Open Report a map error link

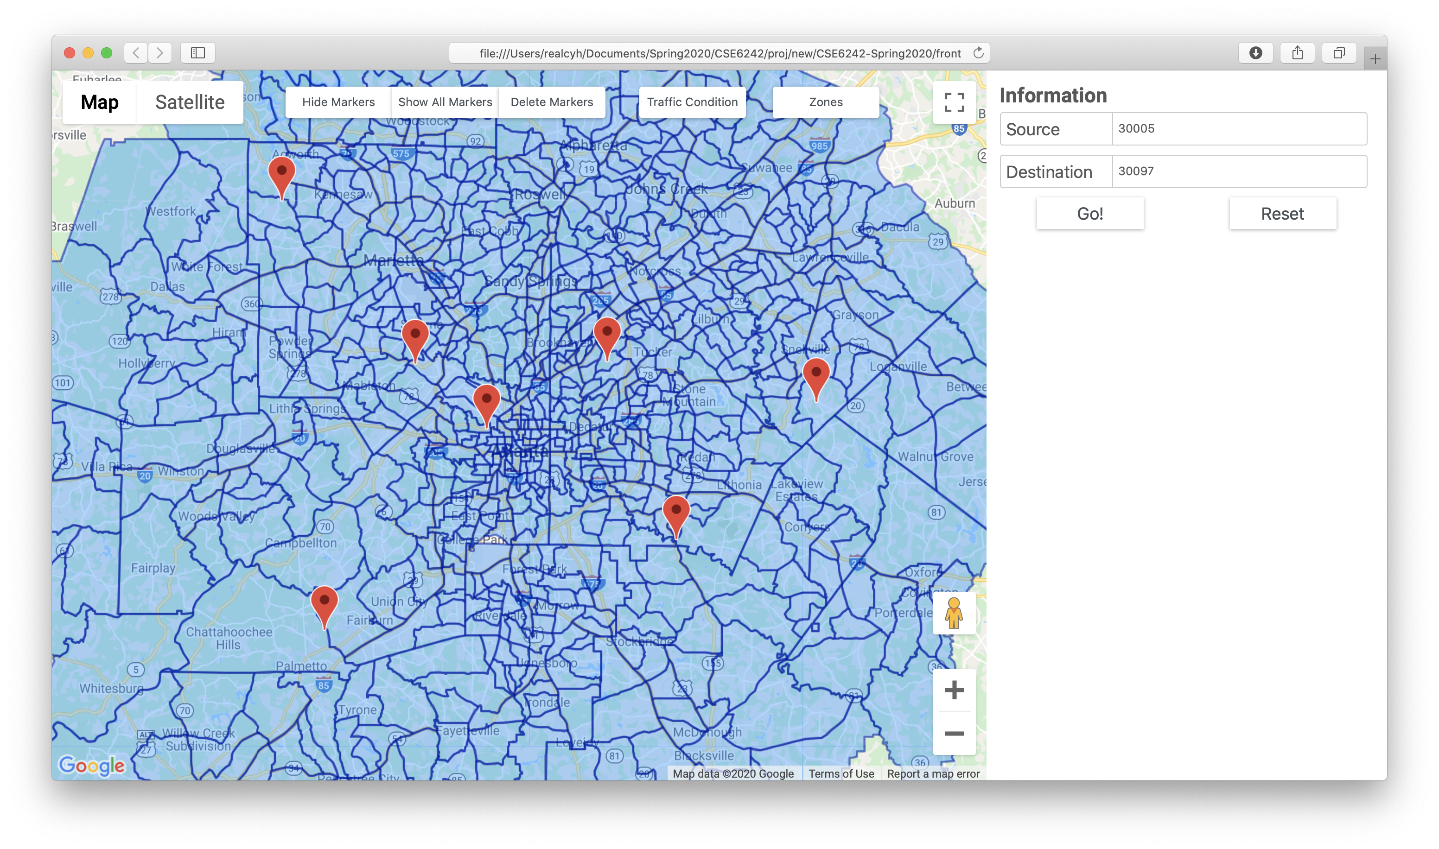933,773
